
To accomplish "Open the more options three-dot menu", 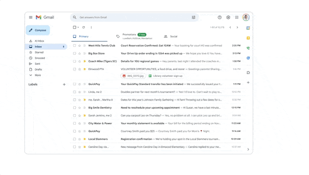I will click(x=91, y=28).
